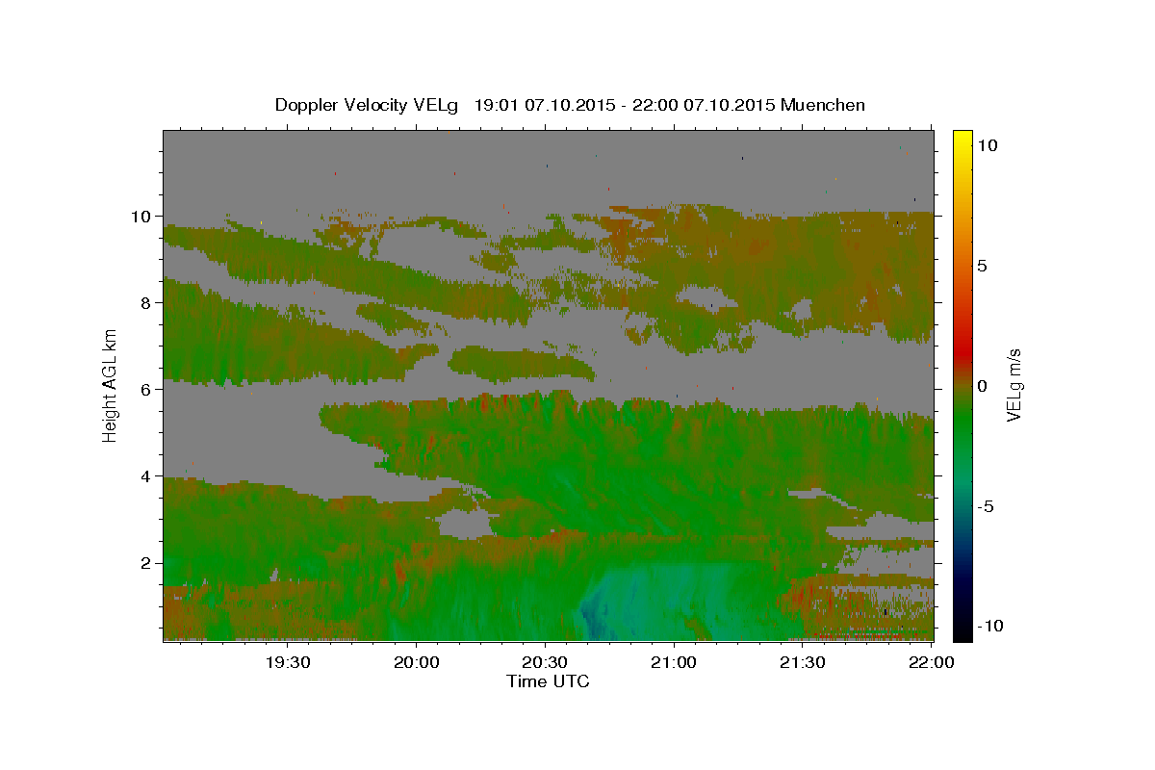
Task: Click the 20:00 time tick label
Action: [417, 662]
